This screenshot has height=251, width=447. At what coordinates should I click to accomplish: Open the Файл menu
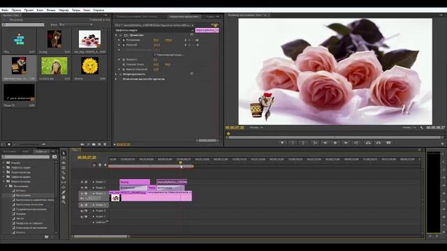(5, 10)
